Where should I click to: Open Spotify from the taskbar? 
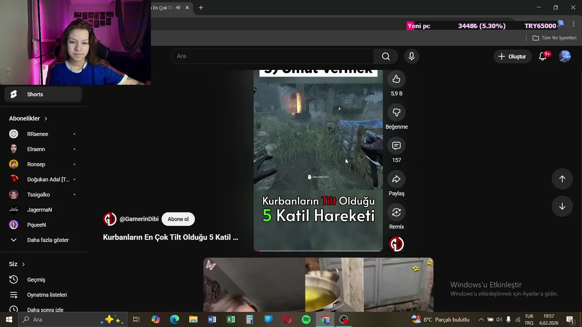point(306,320)
